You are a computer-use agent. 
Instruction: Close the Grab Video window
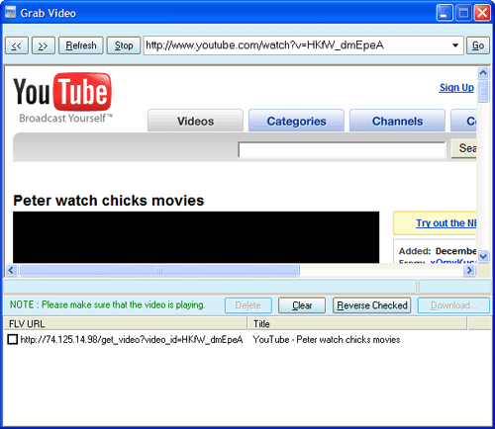click(482, 13)
